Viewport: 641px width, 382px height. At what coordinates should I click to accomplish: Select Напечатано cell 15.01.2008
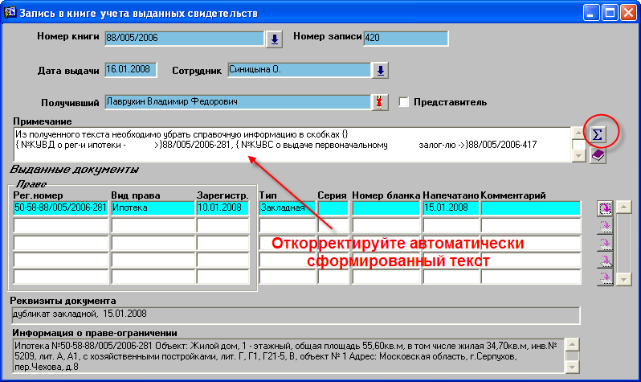(x=451, y=208)
